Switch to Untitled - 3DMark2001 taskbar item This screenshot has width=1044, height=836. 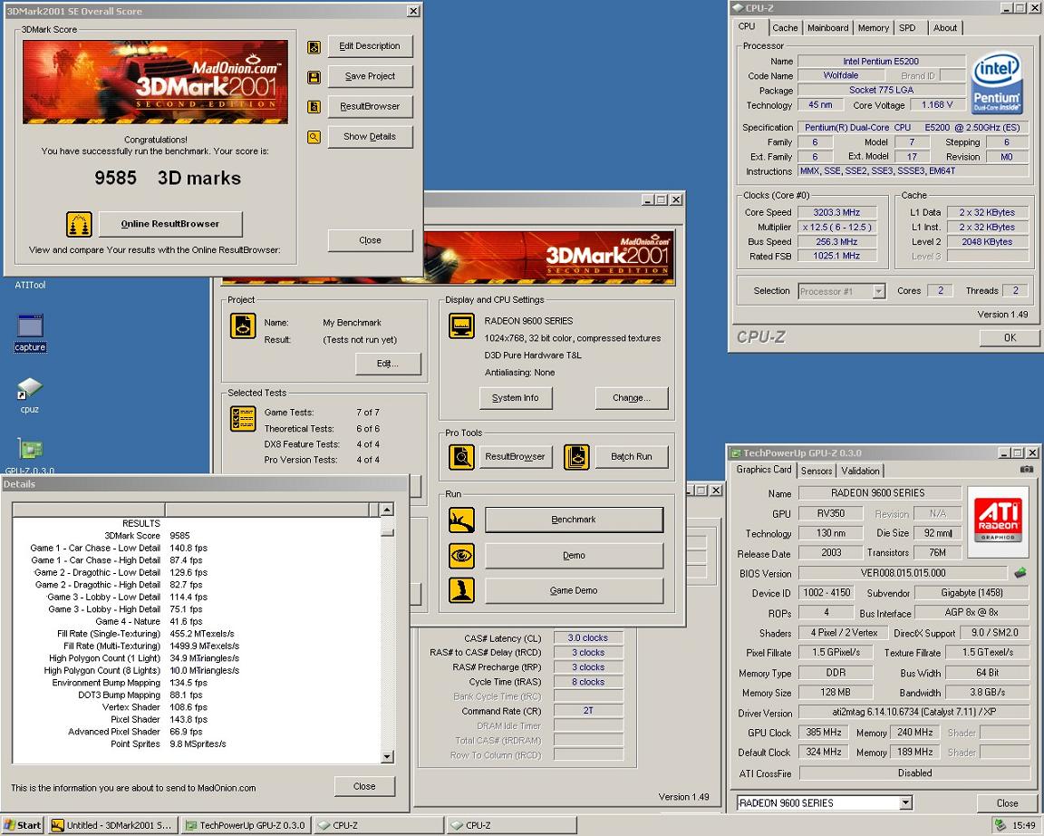click(113, 825)
